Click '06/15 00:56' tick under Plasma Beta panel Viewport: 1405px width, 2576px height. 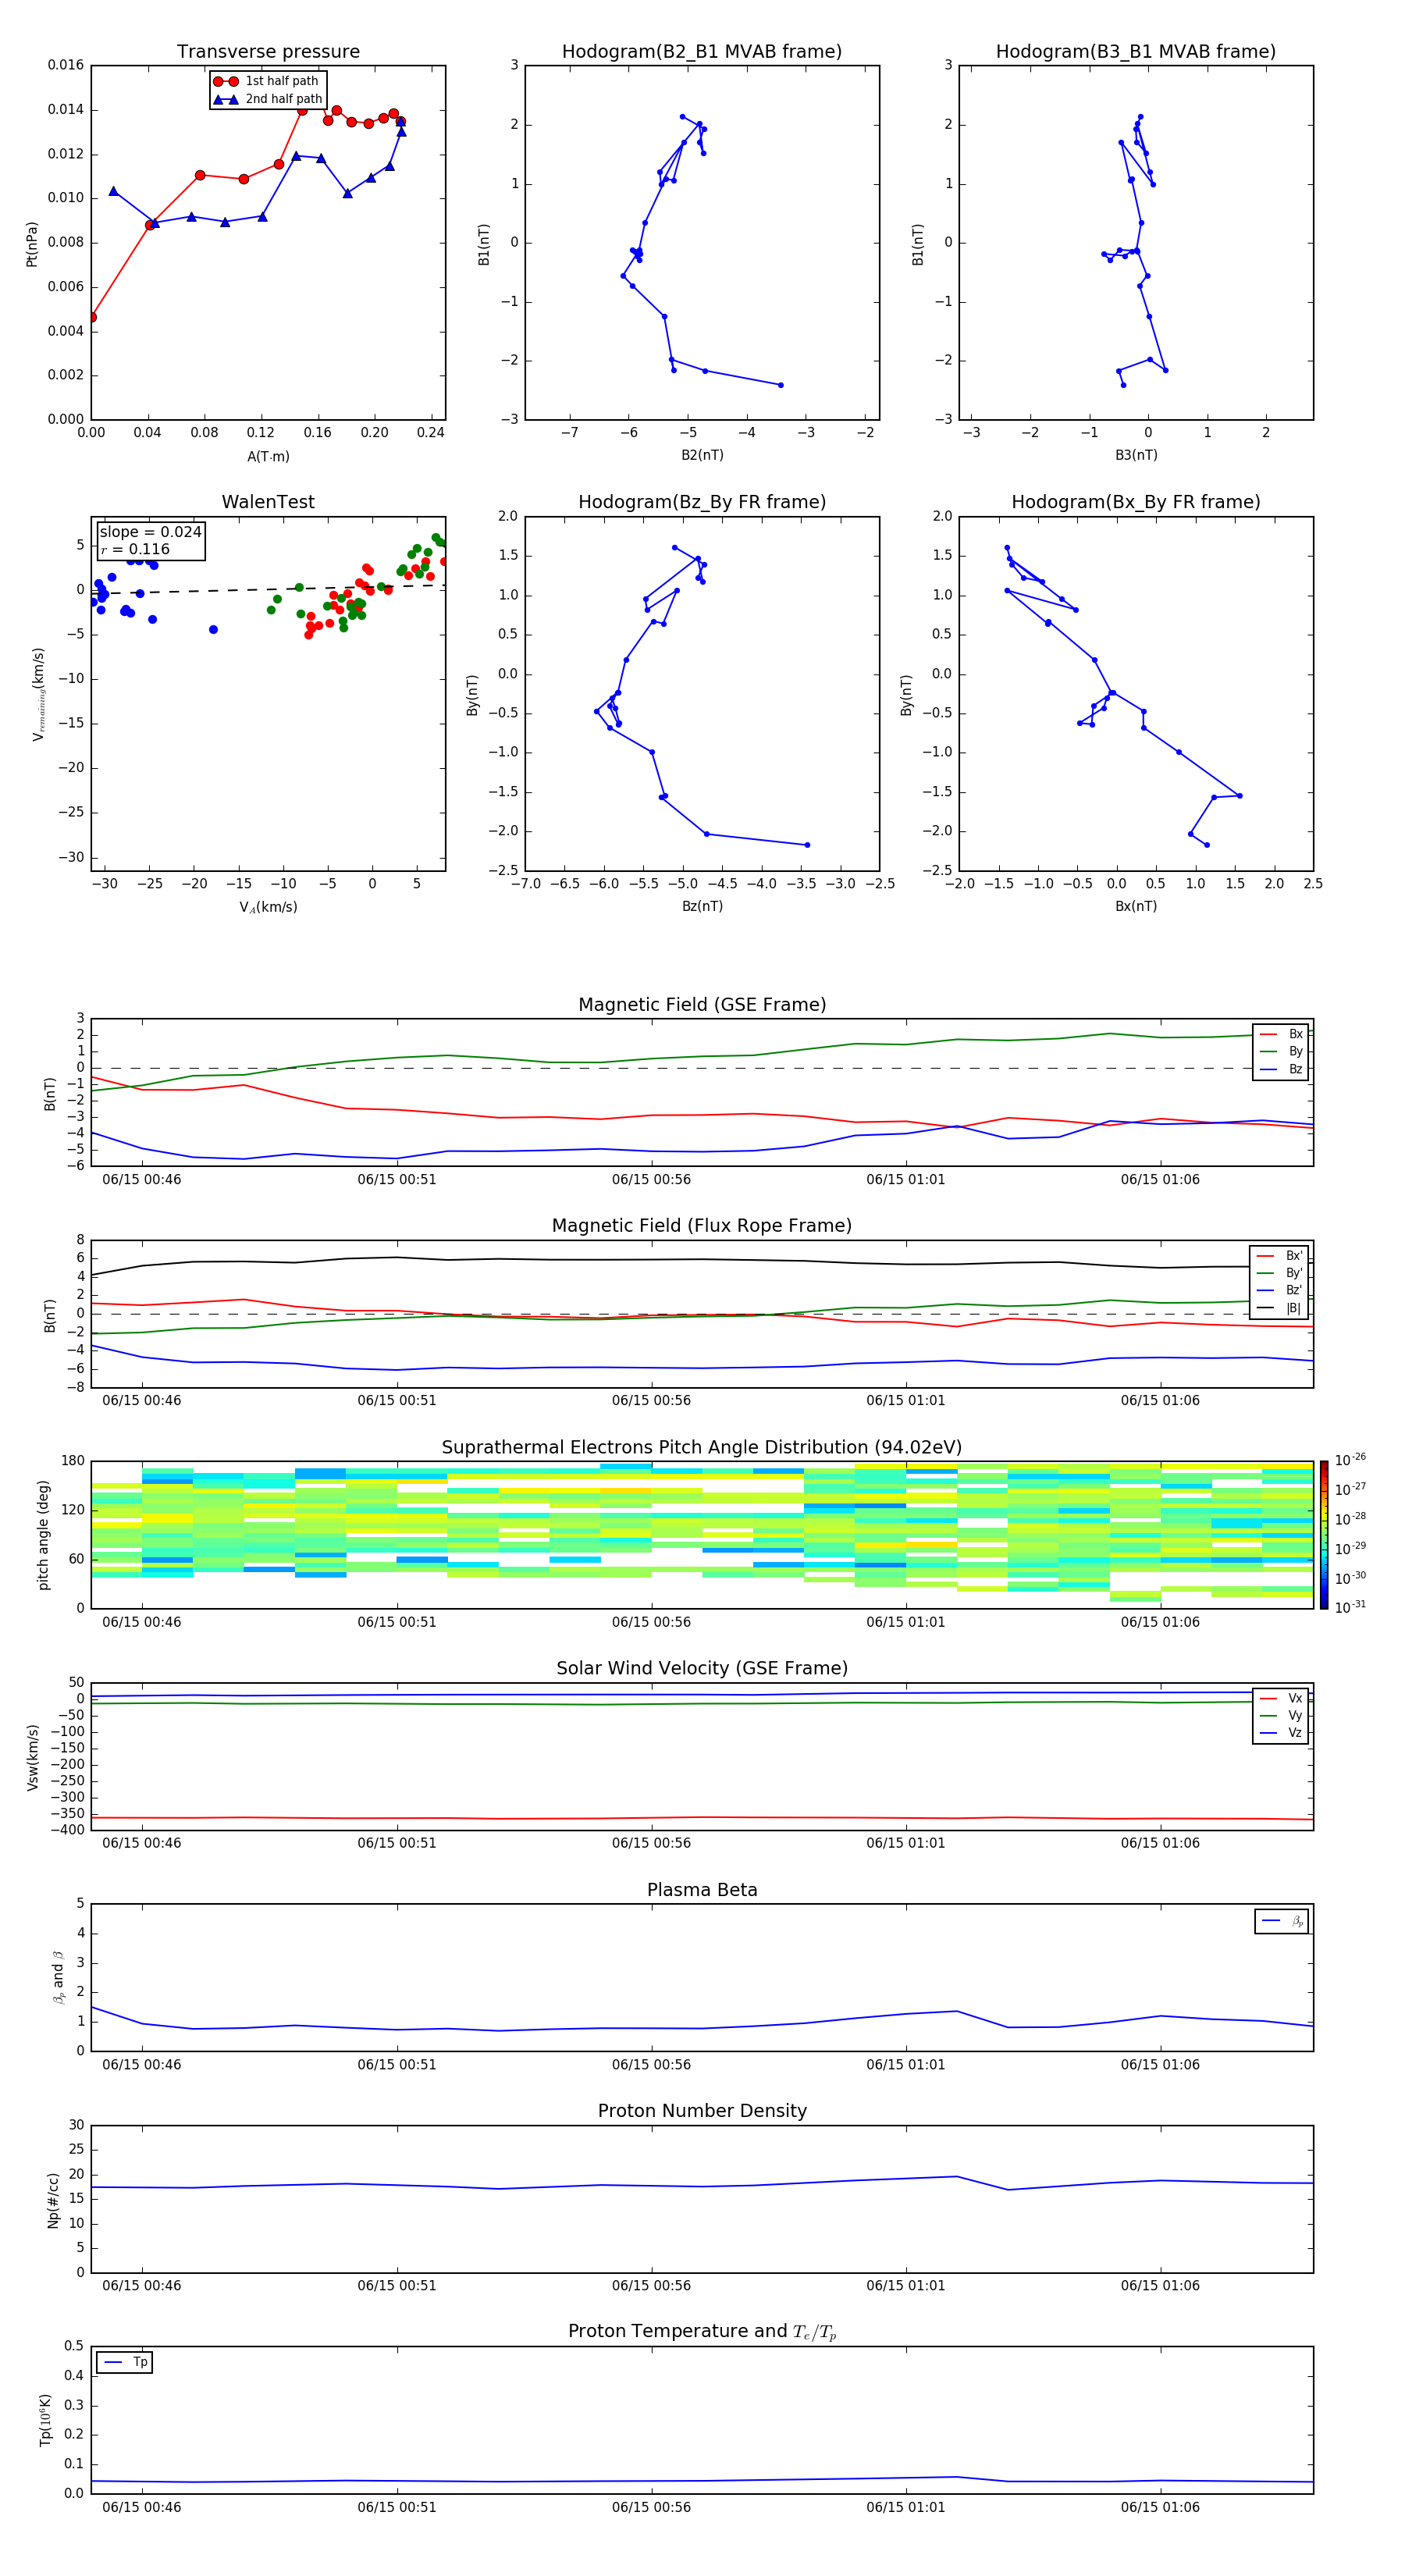[651, 2065]
